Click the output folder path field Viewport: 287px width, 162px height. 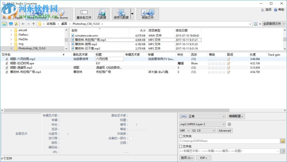pos(229,141)
